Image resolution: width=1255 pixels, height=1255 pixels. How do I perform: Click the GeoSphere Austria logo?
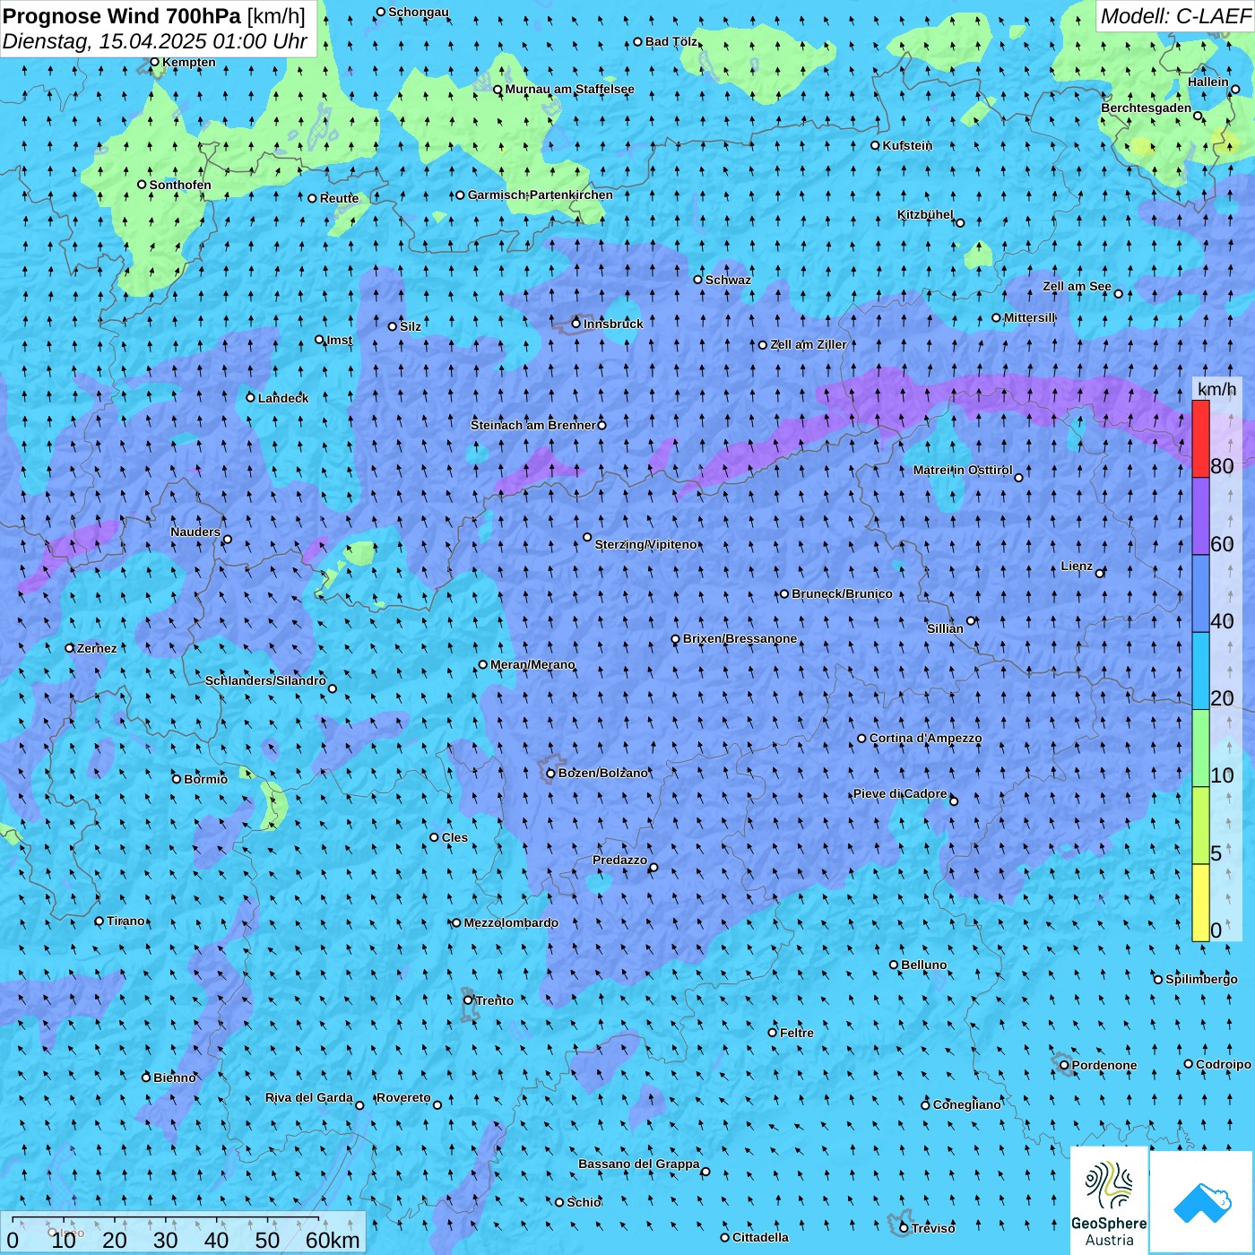[1109, 1200]
